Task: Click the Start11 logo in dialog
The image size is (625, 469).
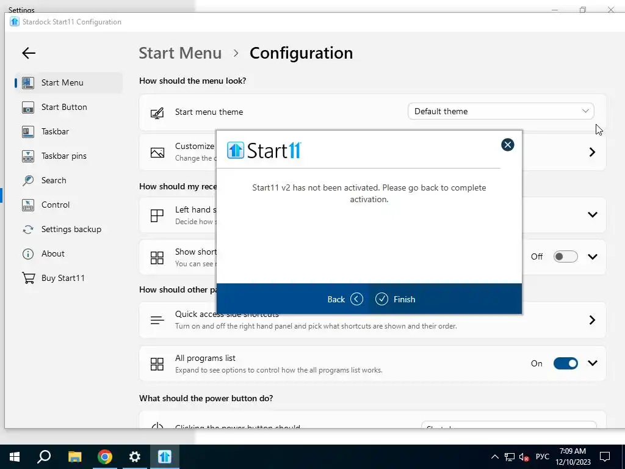Action: pos(264,150)
